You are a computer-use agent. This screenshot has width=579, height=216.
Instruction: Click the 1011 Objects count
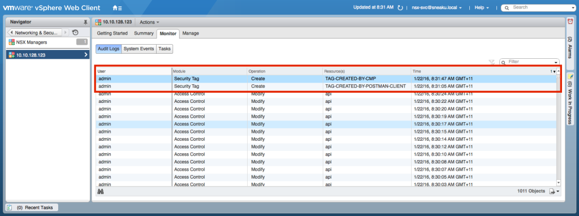pyautogui.click(x=532, y=191)
